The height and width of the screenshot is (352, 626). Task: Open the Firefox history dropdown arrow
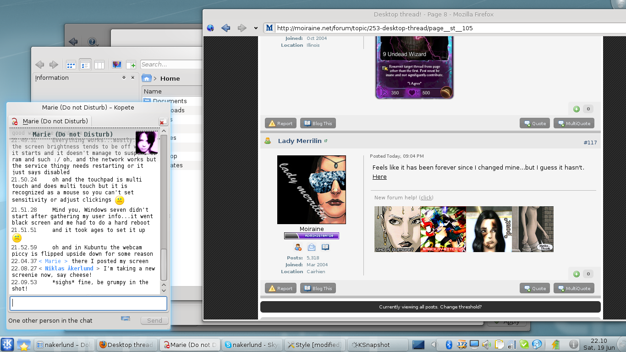coord(256,28)
